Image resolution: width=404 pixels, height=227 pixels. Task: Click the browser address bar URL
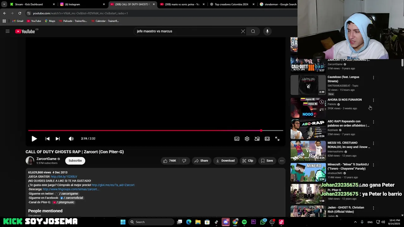click(80, 13)
